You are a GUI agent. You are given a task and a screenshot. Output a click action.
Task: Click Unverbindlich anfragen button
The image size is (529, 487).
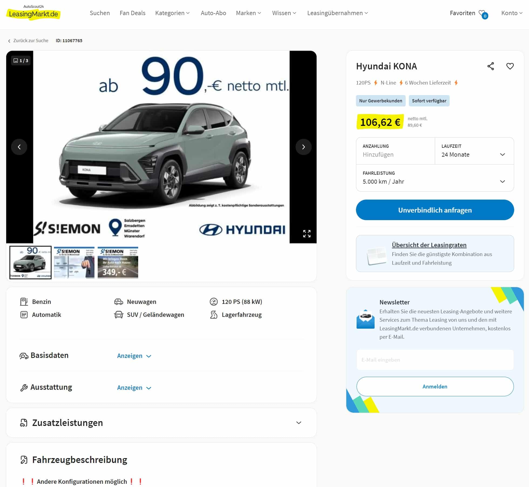[435, 210]
